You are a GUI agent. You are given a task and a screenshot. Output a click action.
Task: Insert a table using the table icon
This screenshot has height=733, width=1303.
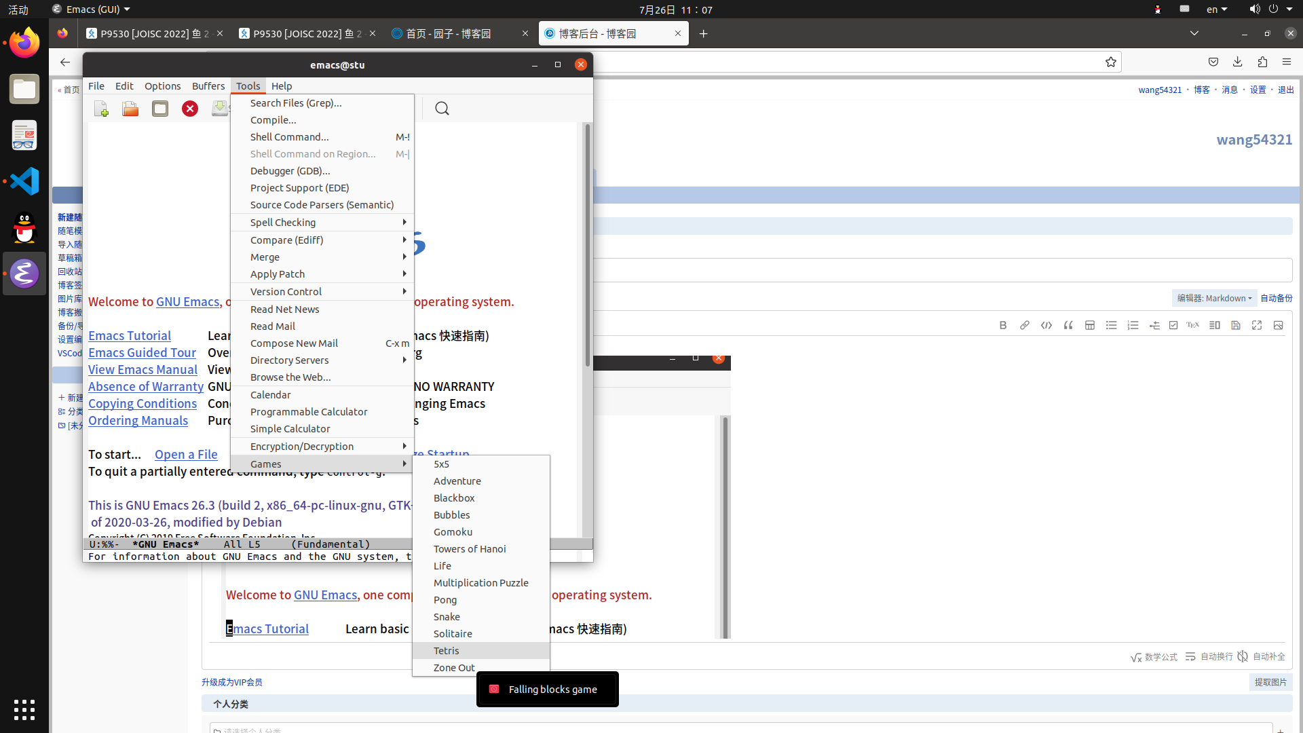[x=1090, y=325]
